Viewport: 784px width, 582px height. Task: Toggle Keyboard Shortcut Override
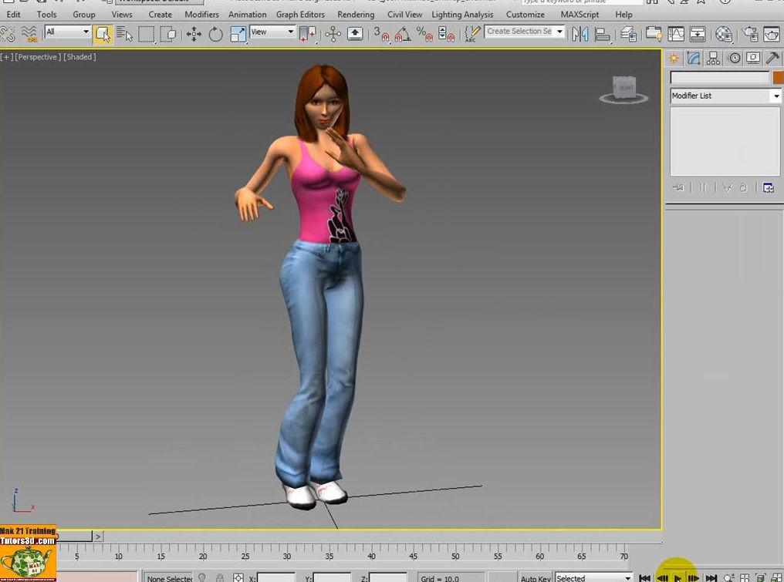[x=355, y=35]
